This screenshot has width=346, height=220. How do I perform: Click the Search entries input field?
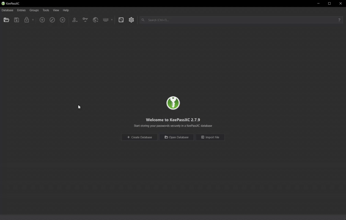click(x=241, y=20)
